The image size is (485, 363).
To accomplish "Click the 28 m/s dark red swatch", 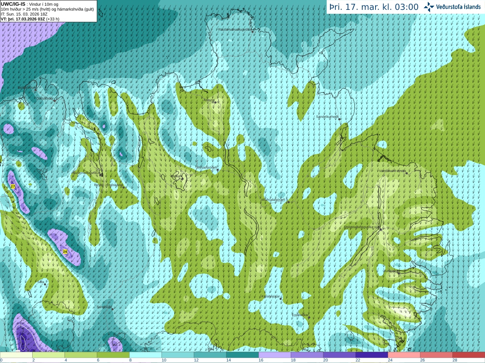I will [469, 355].
